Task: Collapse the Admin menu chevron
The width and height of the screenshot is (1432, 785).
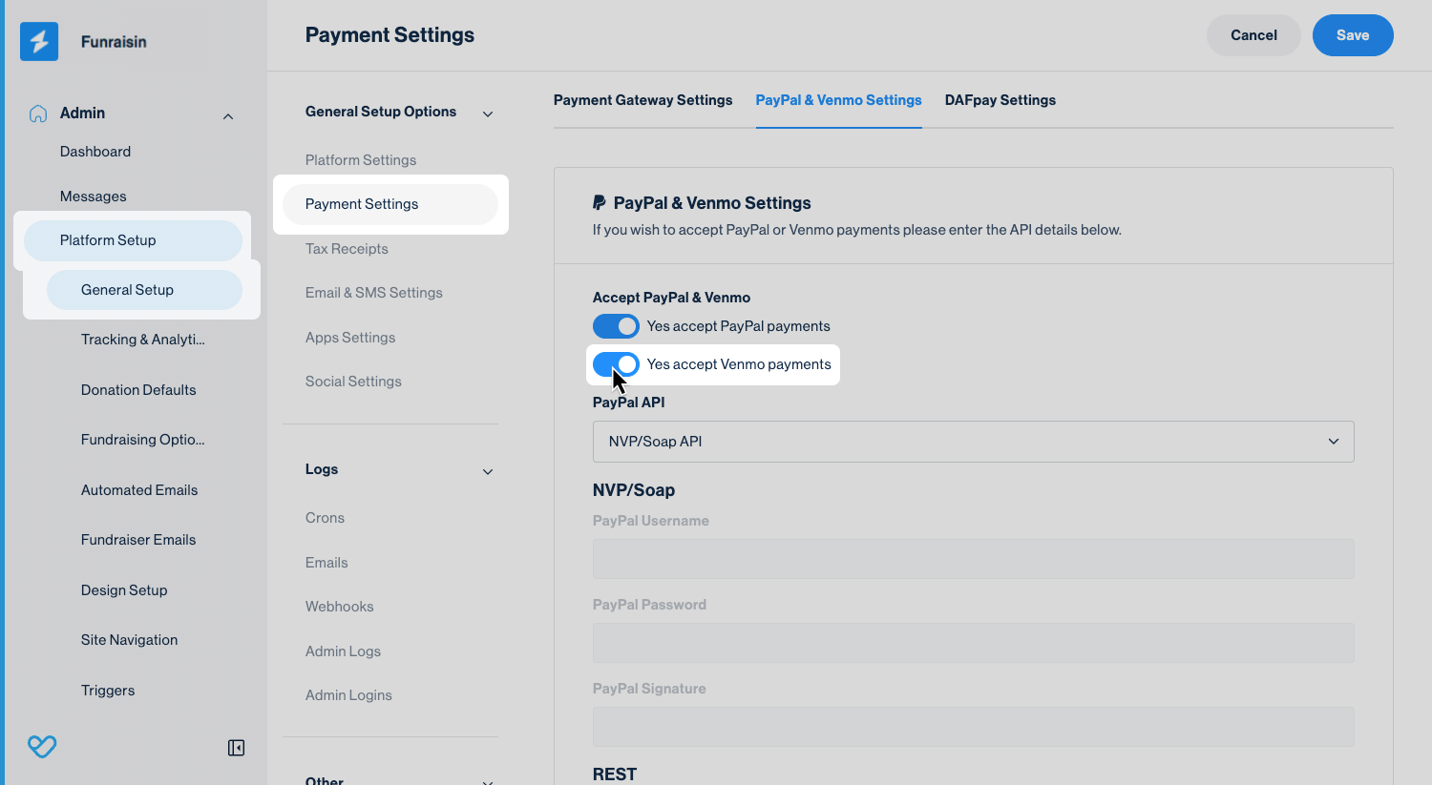Action: [228, 116]
